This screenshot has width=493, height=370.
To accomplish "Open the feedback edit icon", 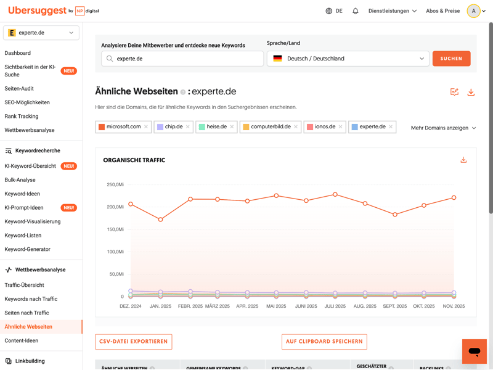I will tap(454, 92).
